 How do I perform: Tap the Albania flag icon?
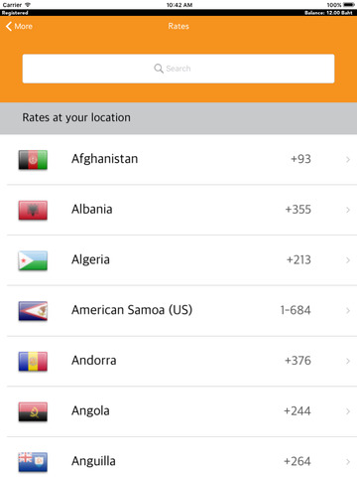(33, 210)
